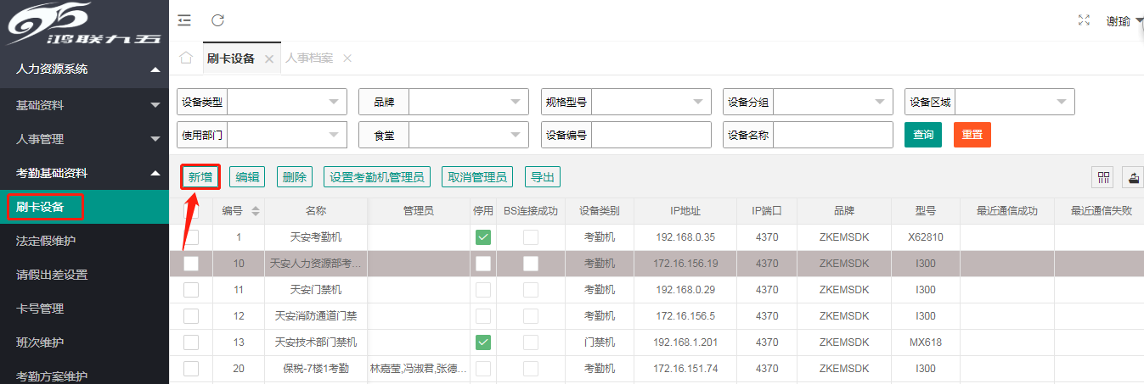Close the 人事档案 tab

pyautogui.click(x=347, y=58)
